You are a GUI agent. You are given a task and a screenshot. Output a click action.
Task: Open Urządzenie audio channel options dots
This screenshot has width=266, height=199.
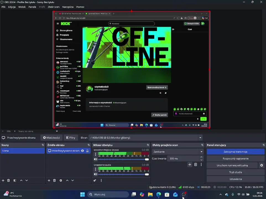95,169
